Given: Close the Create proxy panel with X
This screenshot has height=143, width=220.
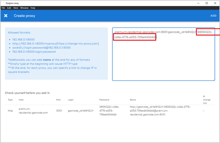Looking at the screenshot, I should pos(6,16).
